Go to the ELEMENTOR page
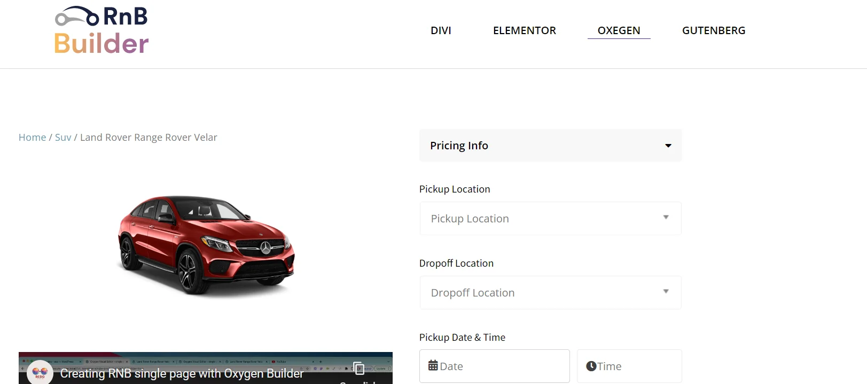The height and width of the screenshot is (384, 867). [524, 30]
